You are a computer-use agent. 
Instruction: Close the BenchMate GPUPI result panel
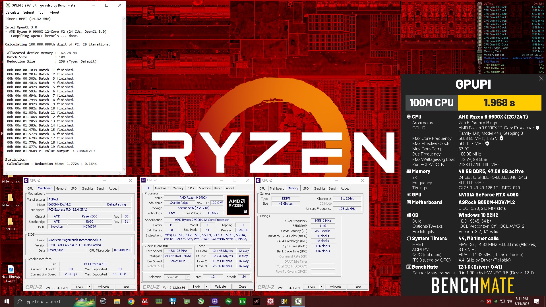541,79
